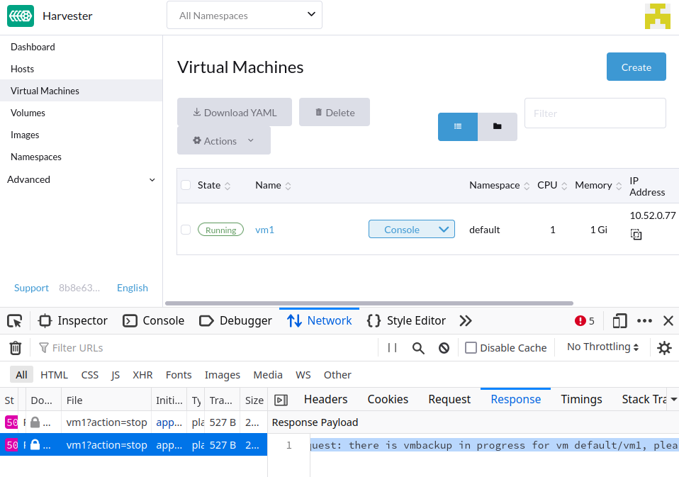This screenshot has height=477, width=679.
Task: Open the Response tab for the request
Action: (x=515, y=399)
